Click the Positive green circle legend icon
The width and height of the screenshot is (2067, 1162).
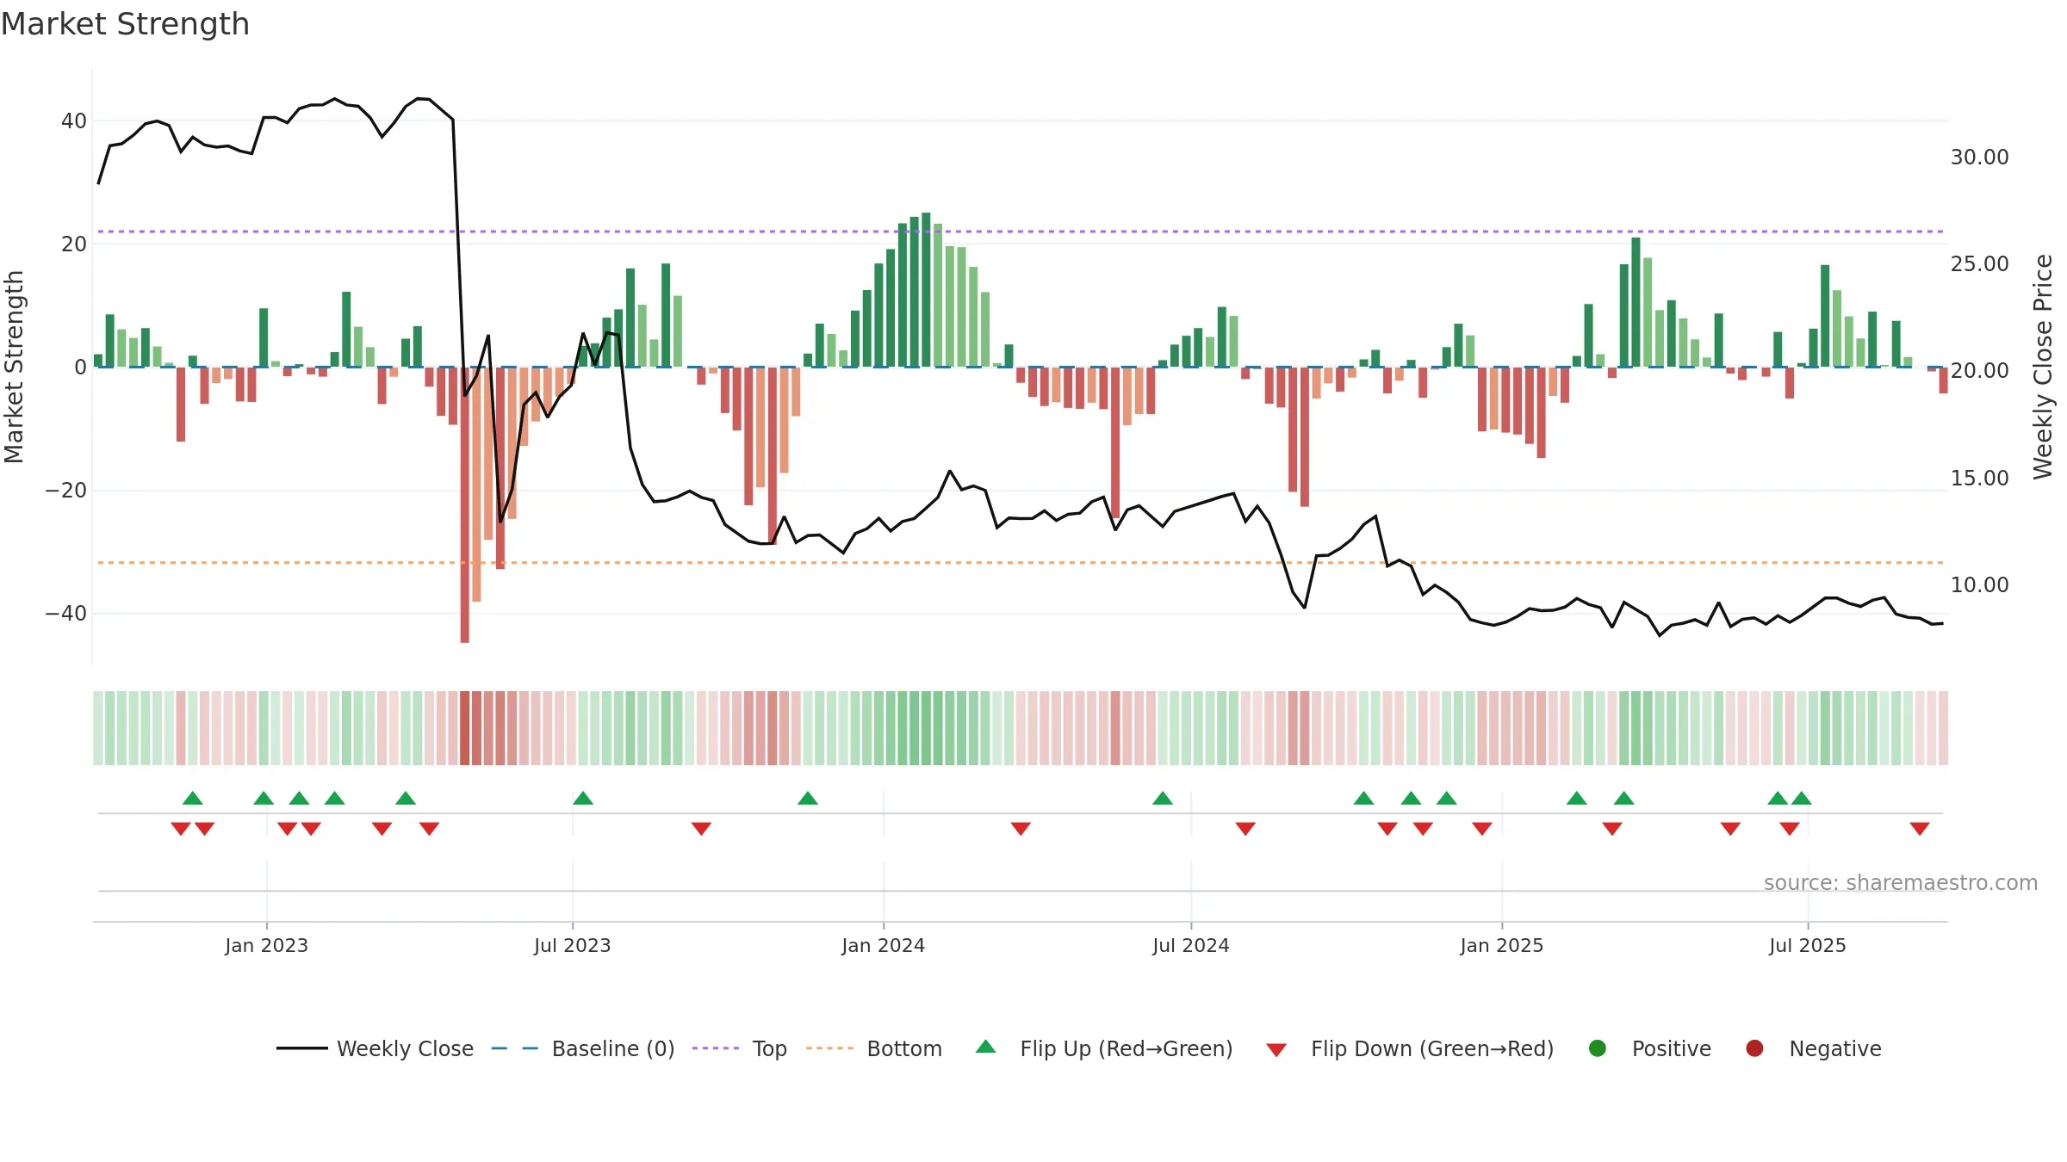pos(1598,1048)
